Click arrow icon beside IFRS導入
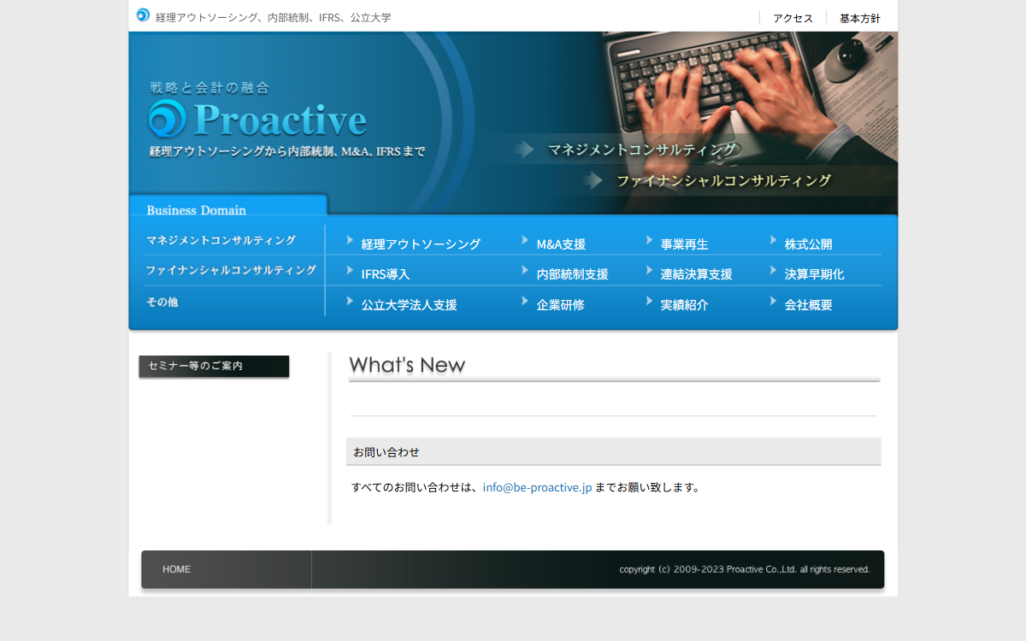 [350, 270]
